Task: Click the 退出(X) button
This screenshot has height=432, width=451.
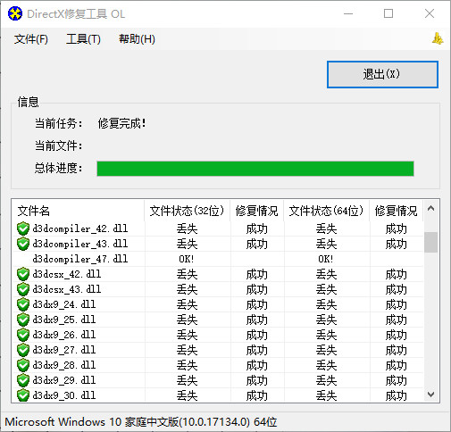Action: pyautogui.click(x=382, y=74)
